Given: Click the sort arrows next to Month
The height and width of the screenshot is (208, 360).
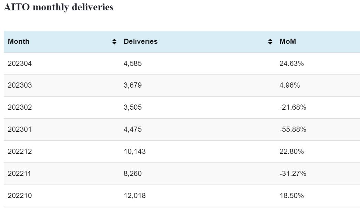Looking at the screenshot, I should pos(114,42).
